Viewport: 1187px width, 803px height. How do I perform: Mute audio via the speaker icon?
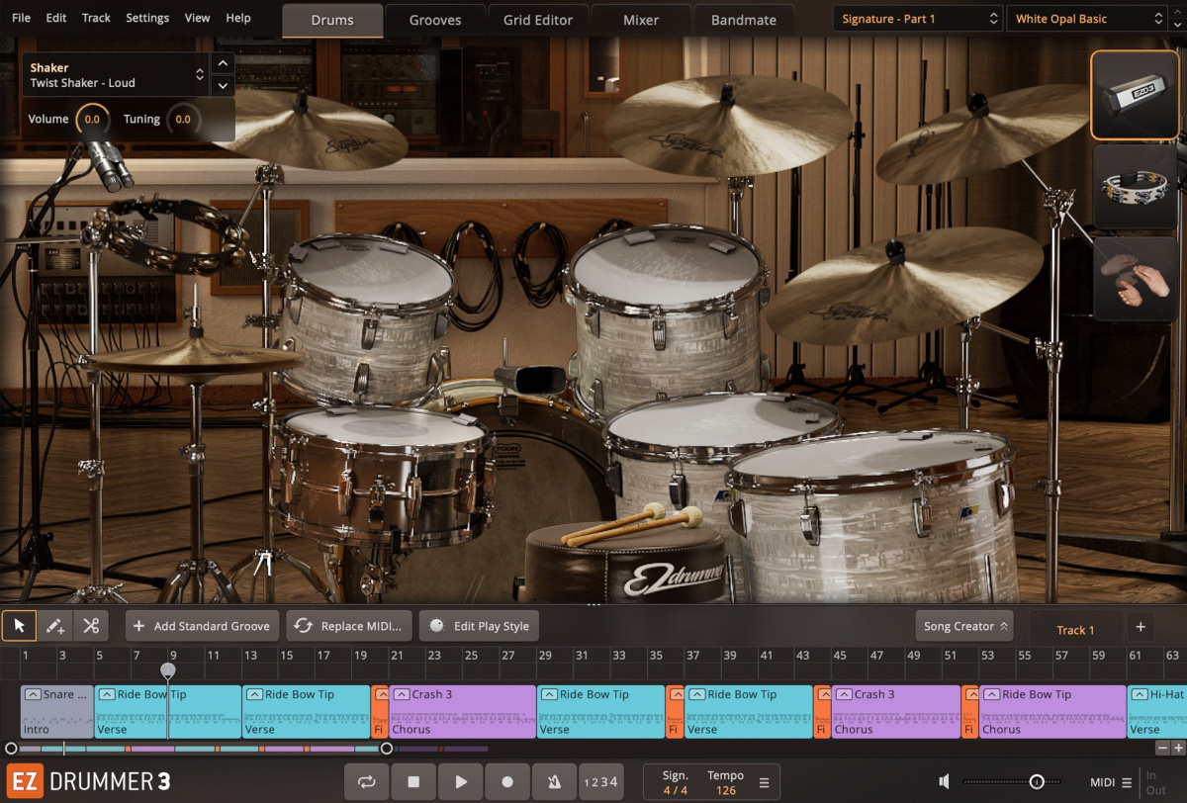(x=943, y=780)
